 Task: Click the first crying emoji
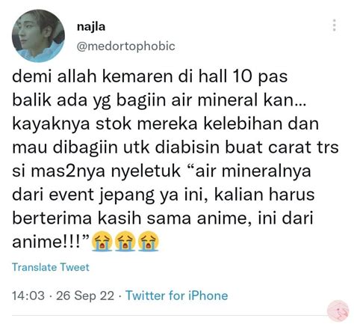click(102, 241)
